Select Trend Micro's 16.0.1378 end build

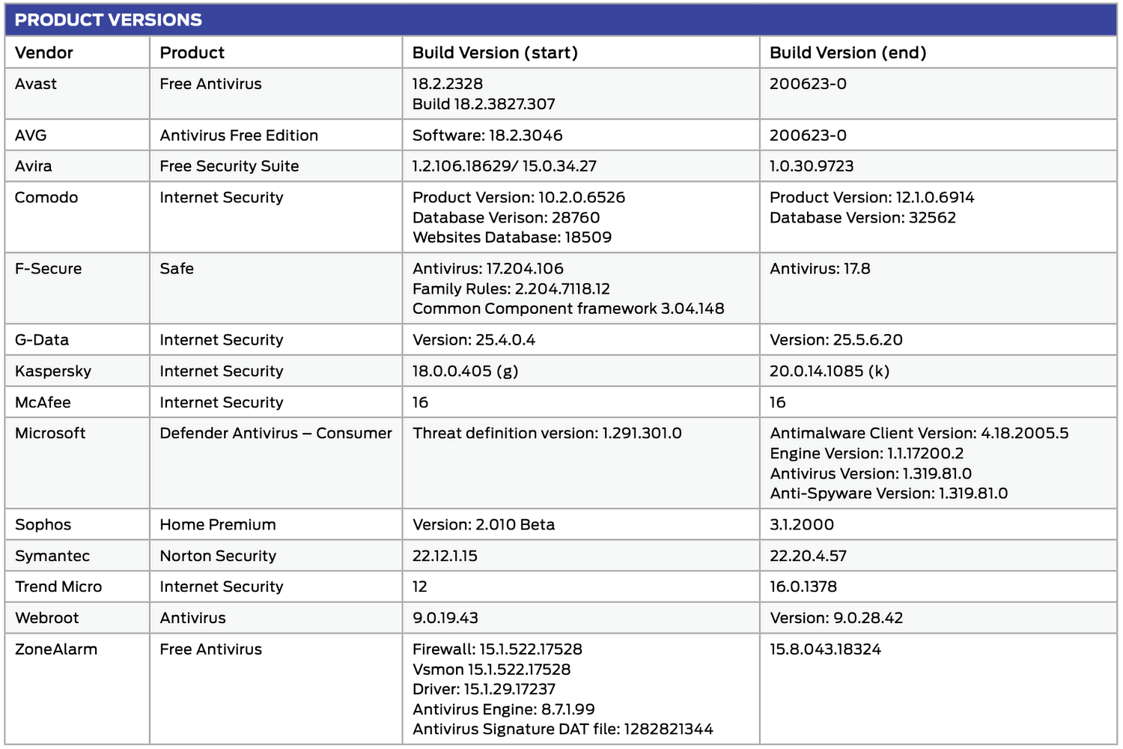pyautogui.click(x=803, y=587)
